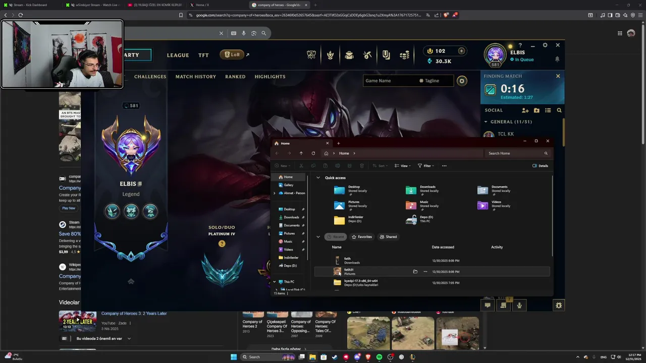Open Spotify from the taskbar
This screenshot has width=646, height=363.
point(379,357)
